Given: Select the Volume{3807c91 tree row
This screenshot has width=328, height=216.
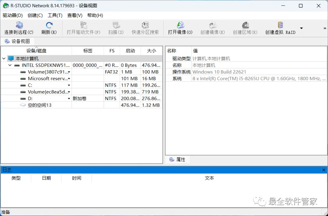Looking at the screenshot, I should (82, 72).
